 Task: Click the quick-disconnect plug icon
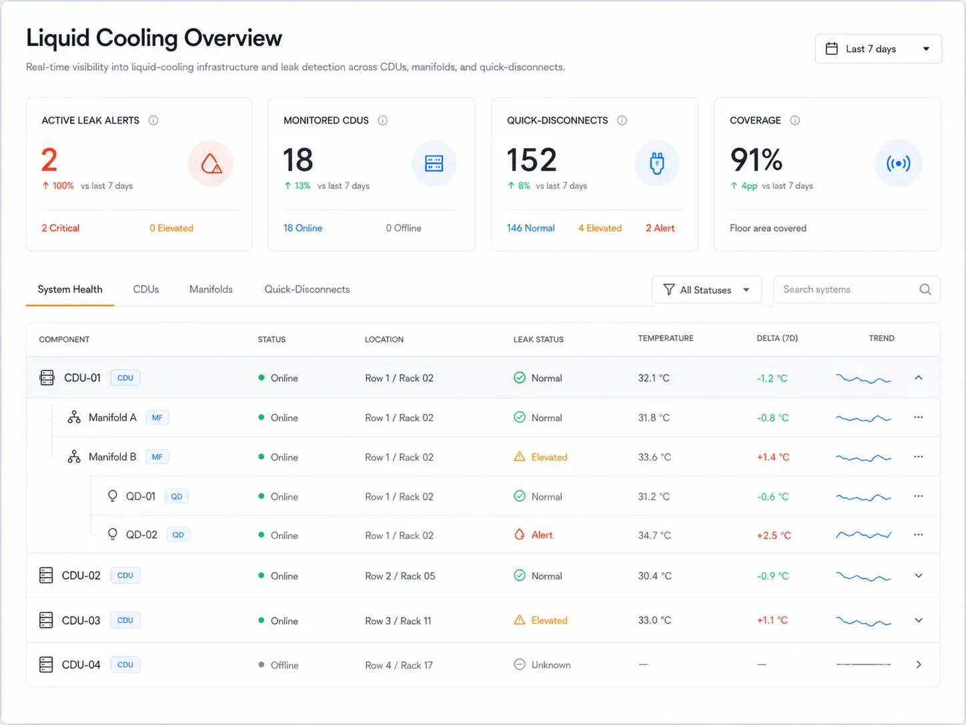click(x=657, y=164)
